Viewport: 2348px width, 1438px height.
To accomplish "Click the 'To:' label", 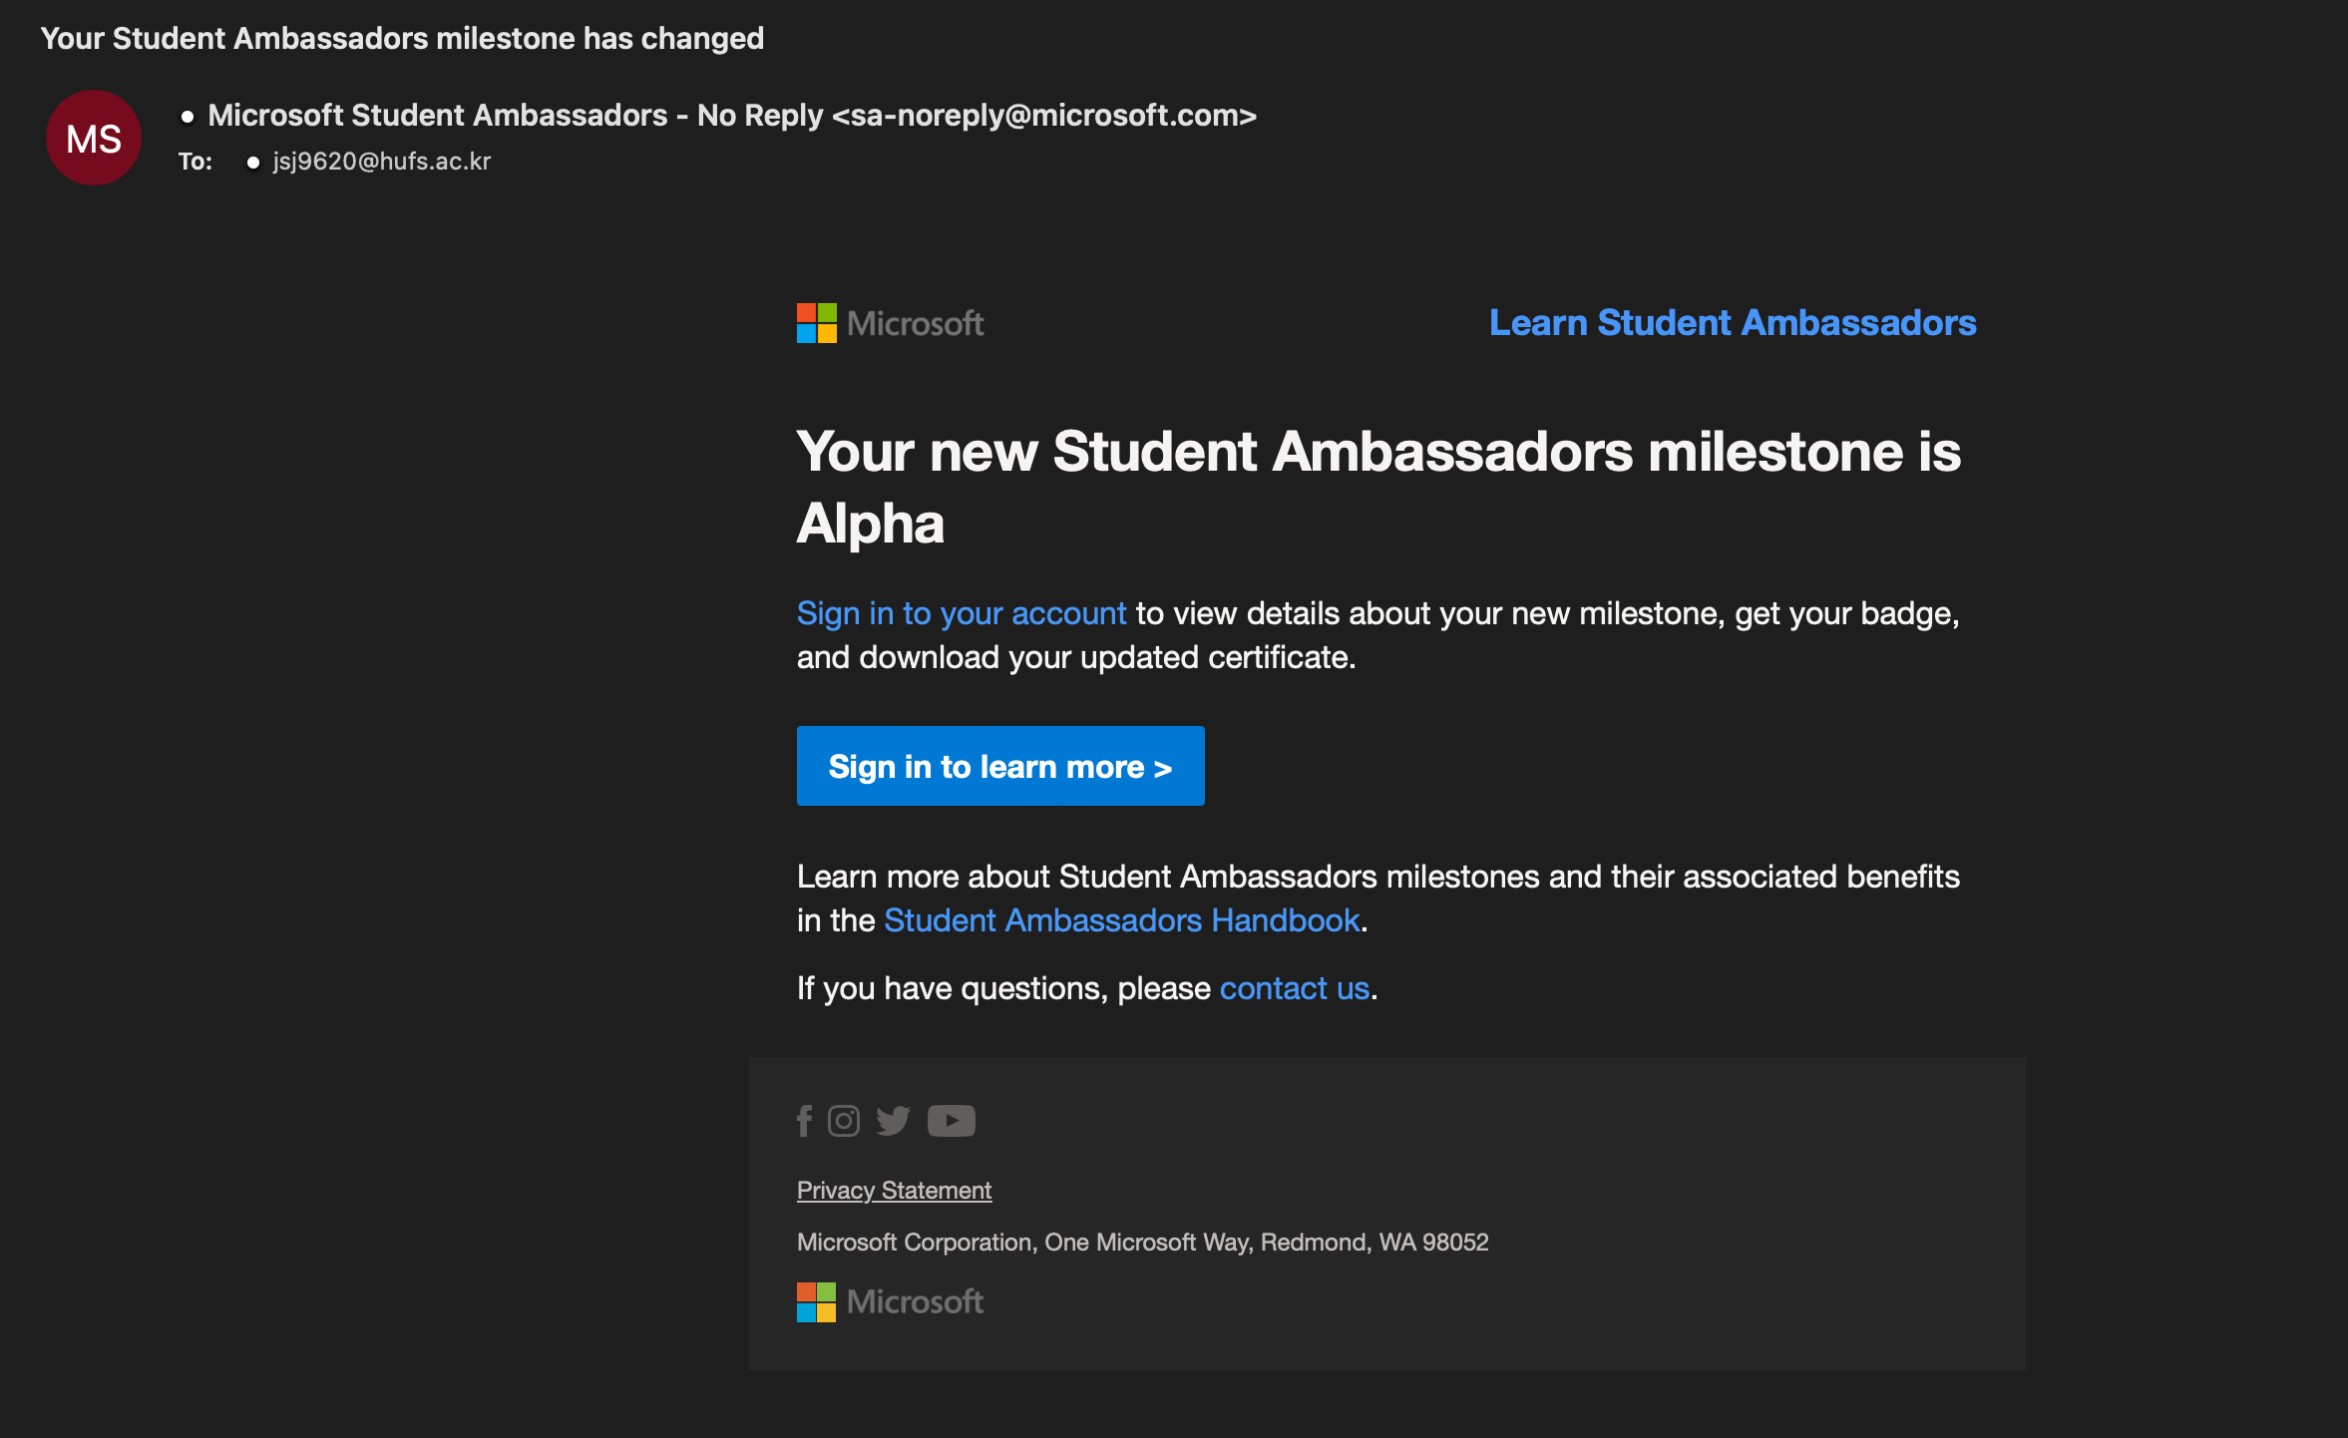I will coord(196,162).
